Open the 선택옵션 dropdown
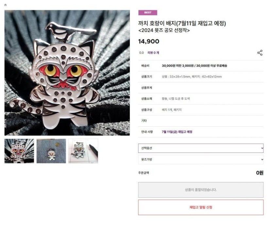 coord(201,148)
